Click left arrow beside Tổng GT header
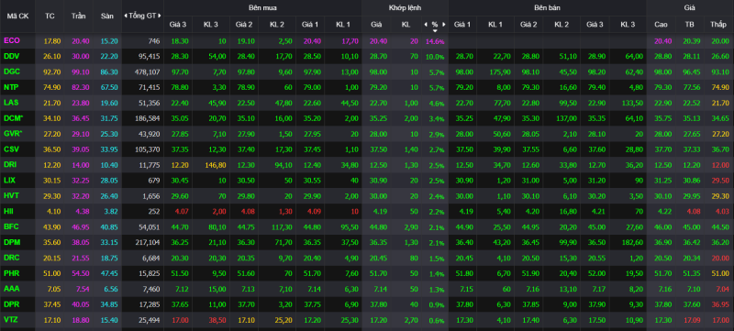The image size is (734, 331). point(126,16)
